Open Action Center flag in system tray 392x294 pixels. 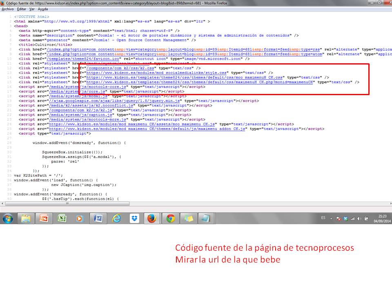(339, 219)
